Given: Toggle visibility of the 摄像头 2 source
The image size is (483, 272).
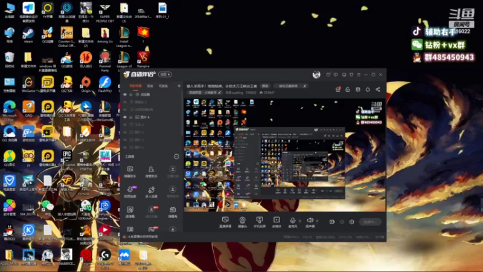Looking at the screenshot, I should pyautogui.click(x=125, y=102).
